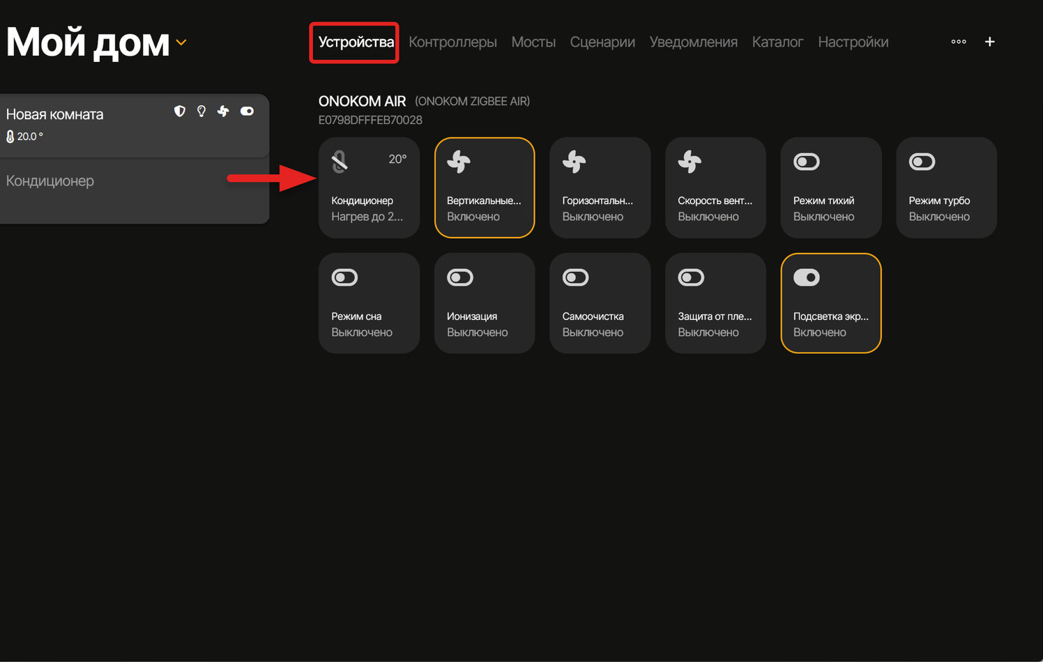1043x662 pixels.
Task: Click the light bulb icon in Новая комната
Action: (201, 111)
